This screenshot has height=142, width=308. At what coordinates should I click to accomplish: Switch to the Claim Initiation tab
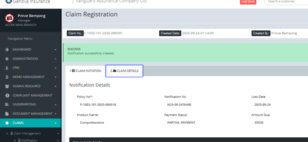(85, 71)
